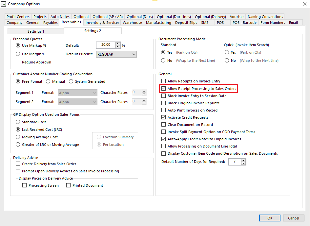Check Prompt Open Delivery Advices checkbox

click(x=18, y=171)
